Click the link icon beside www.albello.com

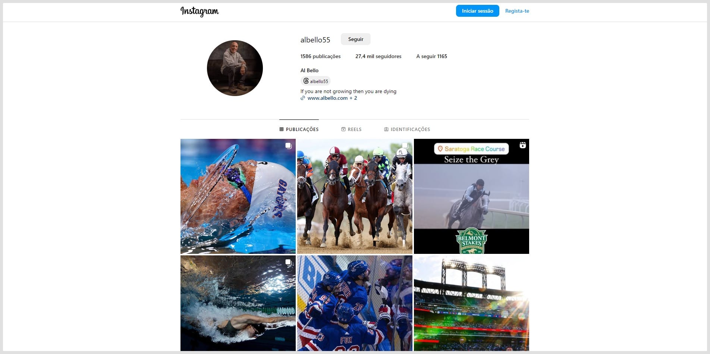point(303,98)
